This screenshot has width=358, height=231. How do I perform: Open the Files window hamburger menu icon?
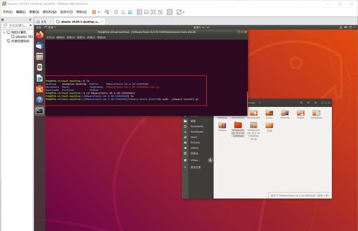pyautogui.click(x=315, y=103)
